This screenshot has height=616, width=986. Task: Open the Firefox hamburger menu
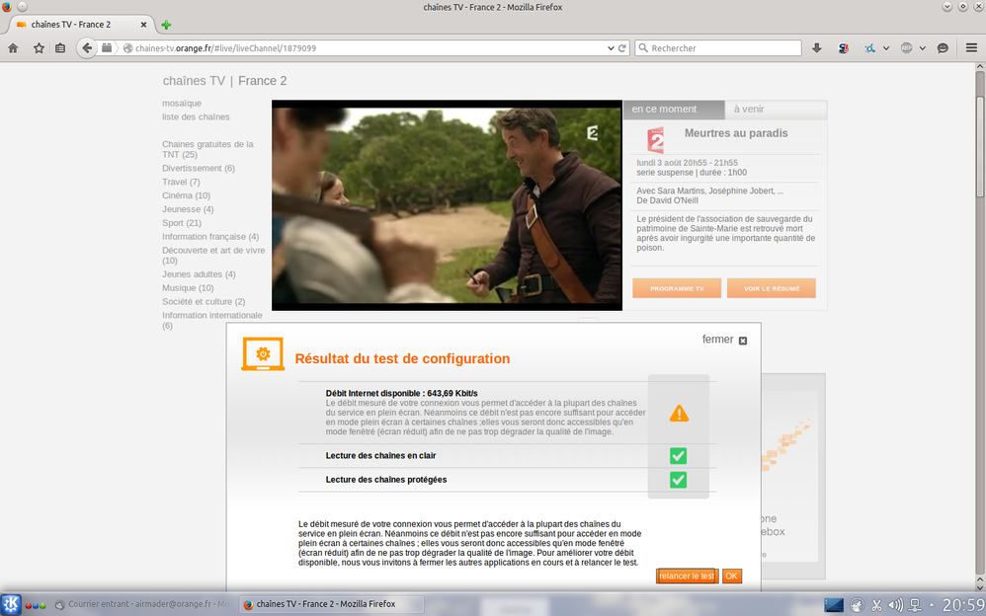[x=971, y=47]
